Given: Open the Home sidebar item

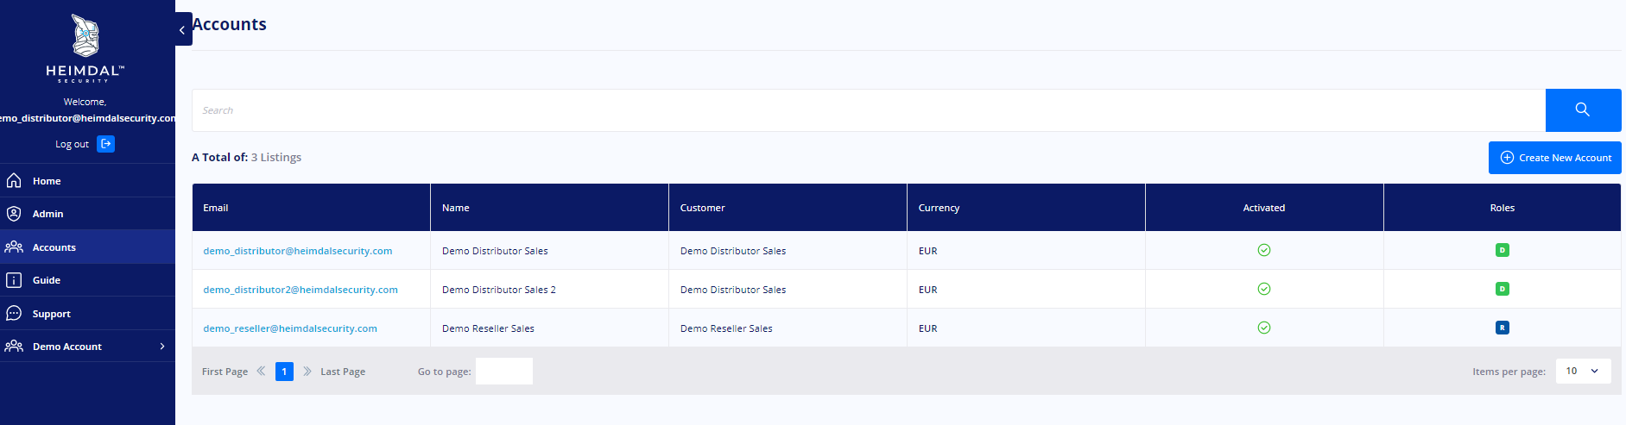Looking at the screenshot, I should coord(87,181).
